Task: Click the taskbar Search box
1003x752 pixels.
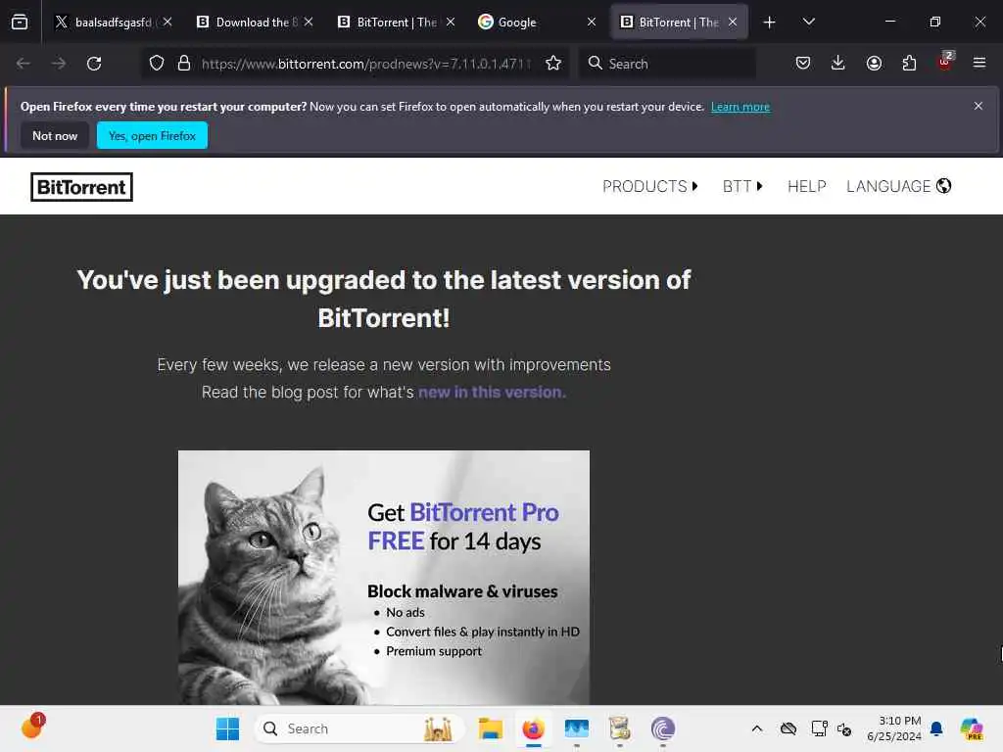Action: 359,728
